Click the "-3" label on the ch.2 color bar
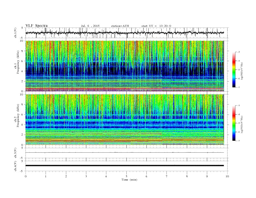 click(239, 105)
